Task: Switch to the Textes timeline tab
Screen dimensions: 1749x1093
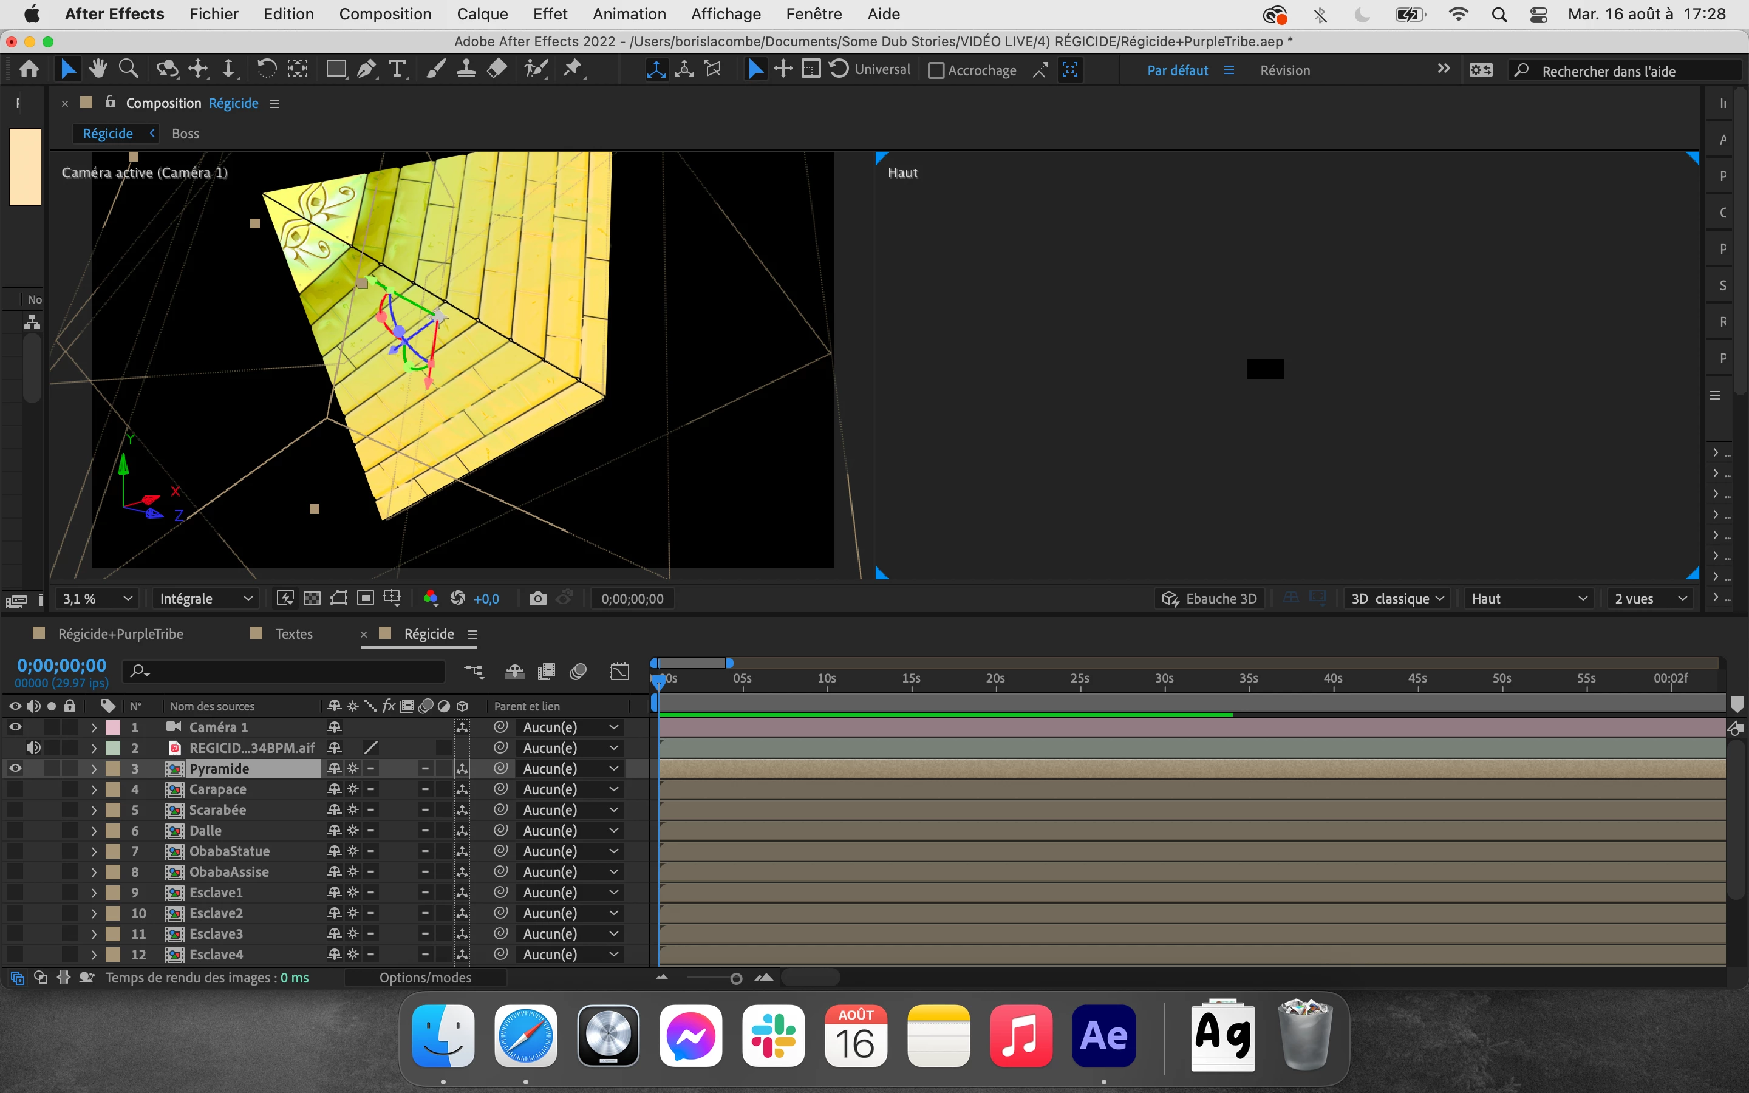Action: [x=293, y=634]
